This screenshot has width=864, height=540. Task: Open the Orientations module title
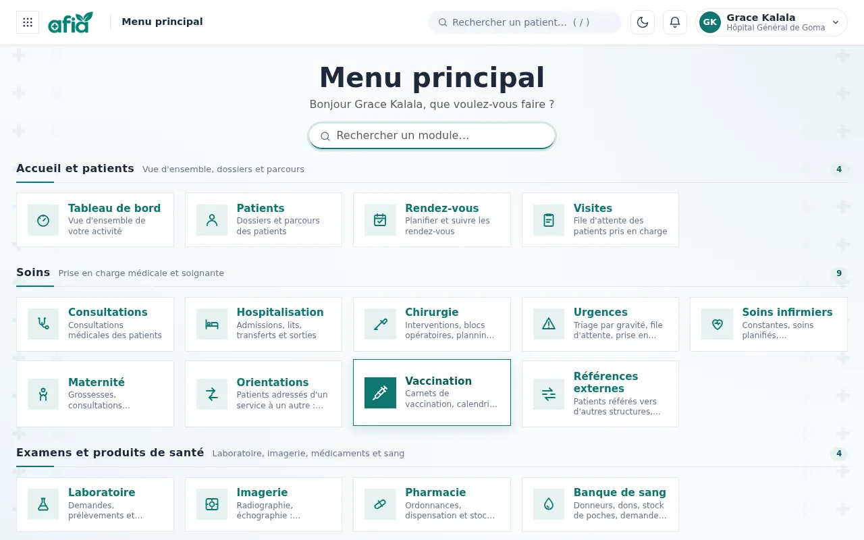click(x=273, y=382)
